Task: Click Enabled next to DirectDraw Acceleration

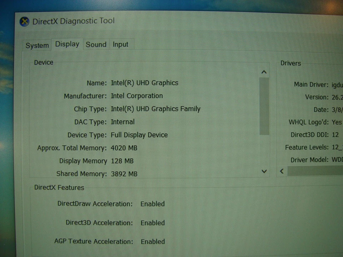Action: (x=153, y=204)
